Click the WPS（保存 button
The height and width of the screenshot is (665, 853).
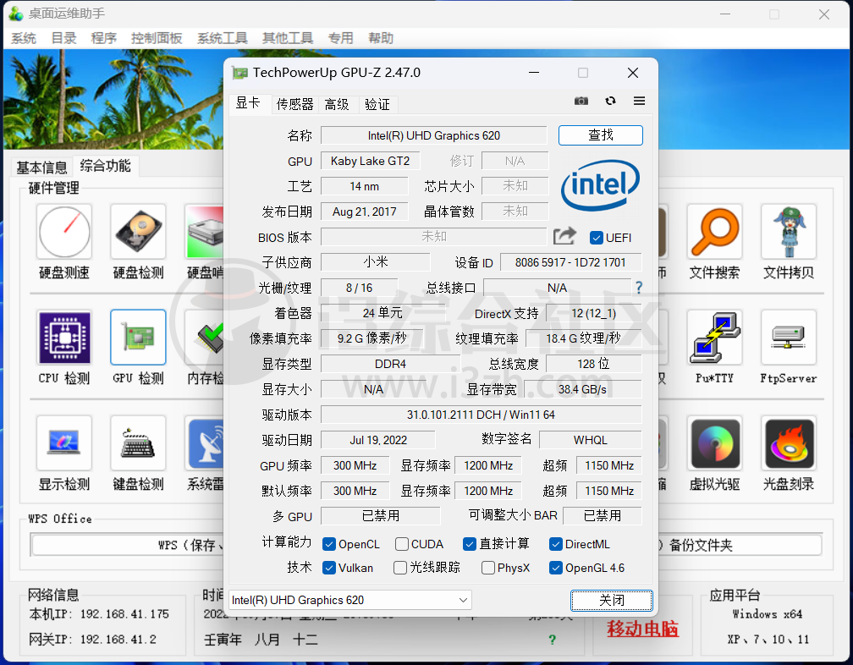coord(128,545)
